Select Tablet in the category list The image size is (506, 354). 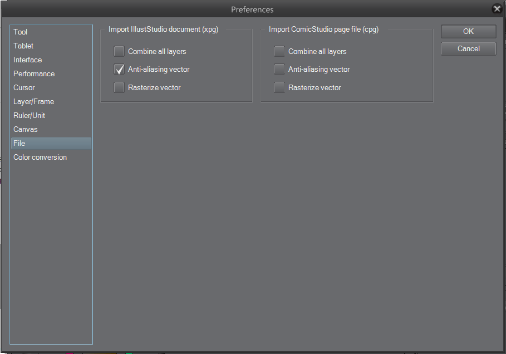51,46
